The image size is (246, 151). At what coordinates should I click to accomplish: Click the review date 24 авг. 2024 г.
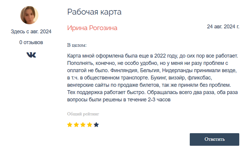click(x=223, y=27)
